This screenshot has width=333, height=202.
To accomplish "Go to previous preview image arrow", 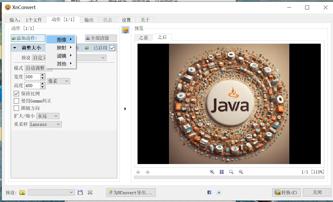I will 138,172.
